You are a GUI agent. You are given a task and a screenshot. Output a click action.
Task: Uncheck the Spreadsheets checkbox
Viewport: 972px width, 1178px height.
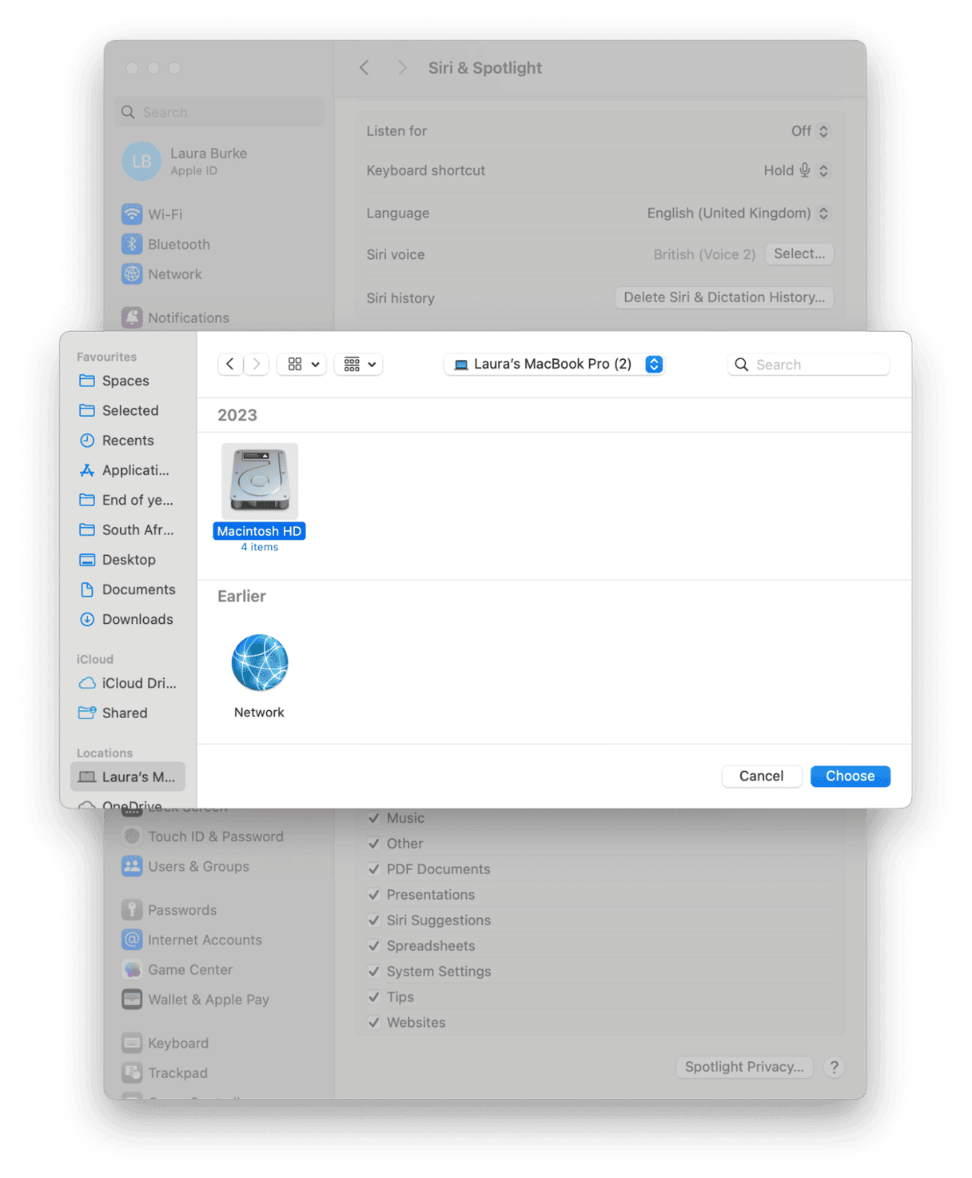coord(374,945)
